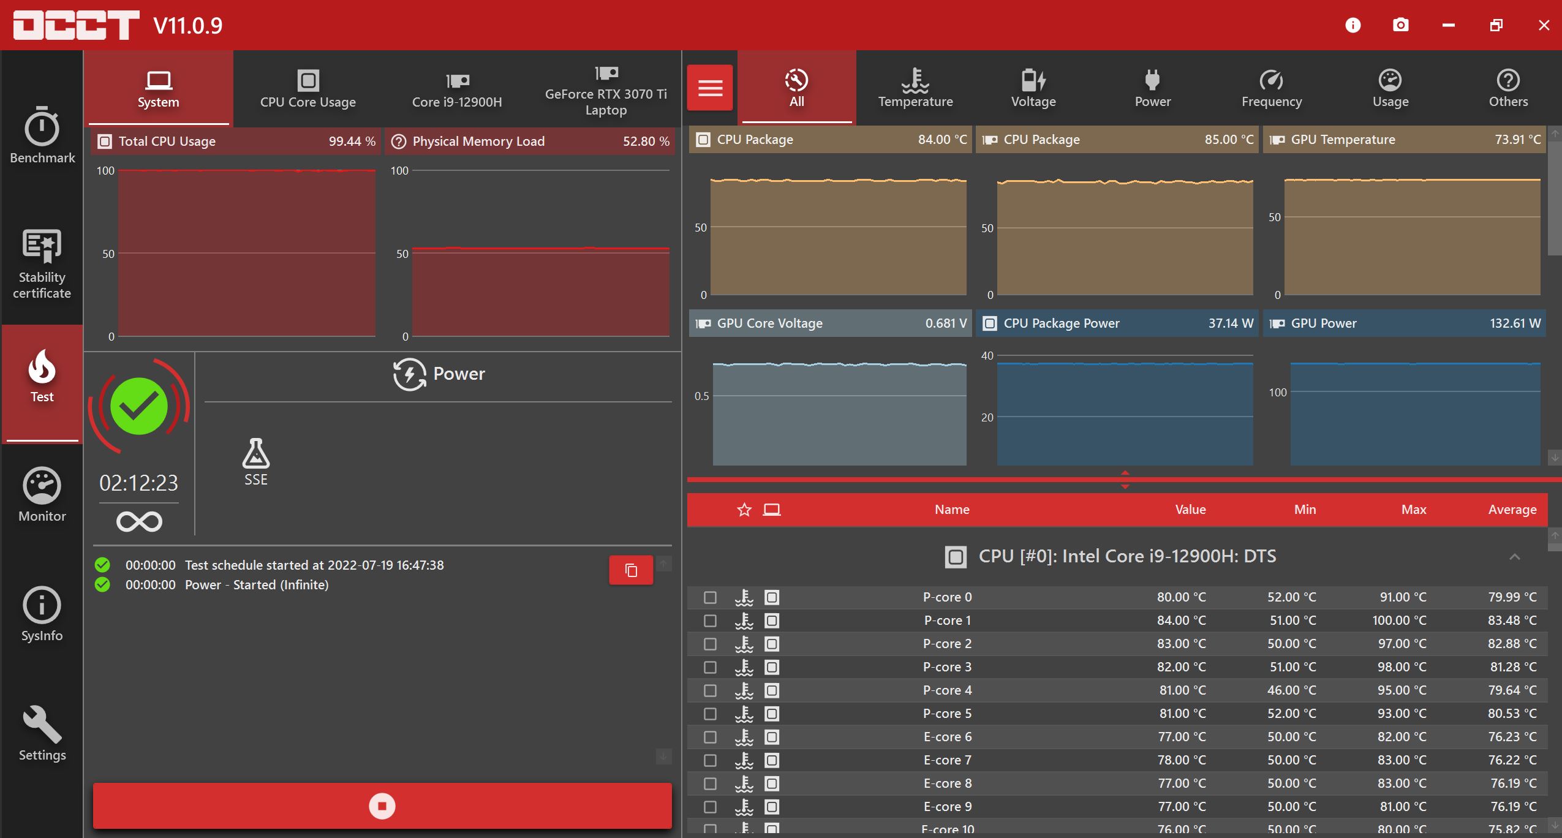Viewport: 1562px width, 838px height.
Task: Click the P-core 3 temperature graph icon
Action: [744, 667]
